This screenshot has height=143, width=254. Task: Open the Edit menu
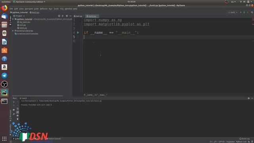click(x=16, y=9)
